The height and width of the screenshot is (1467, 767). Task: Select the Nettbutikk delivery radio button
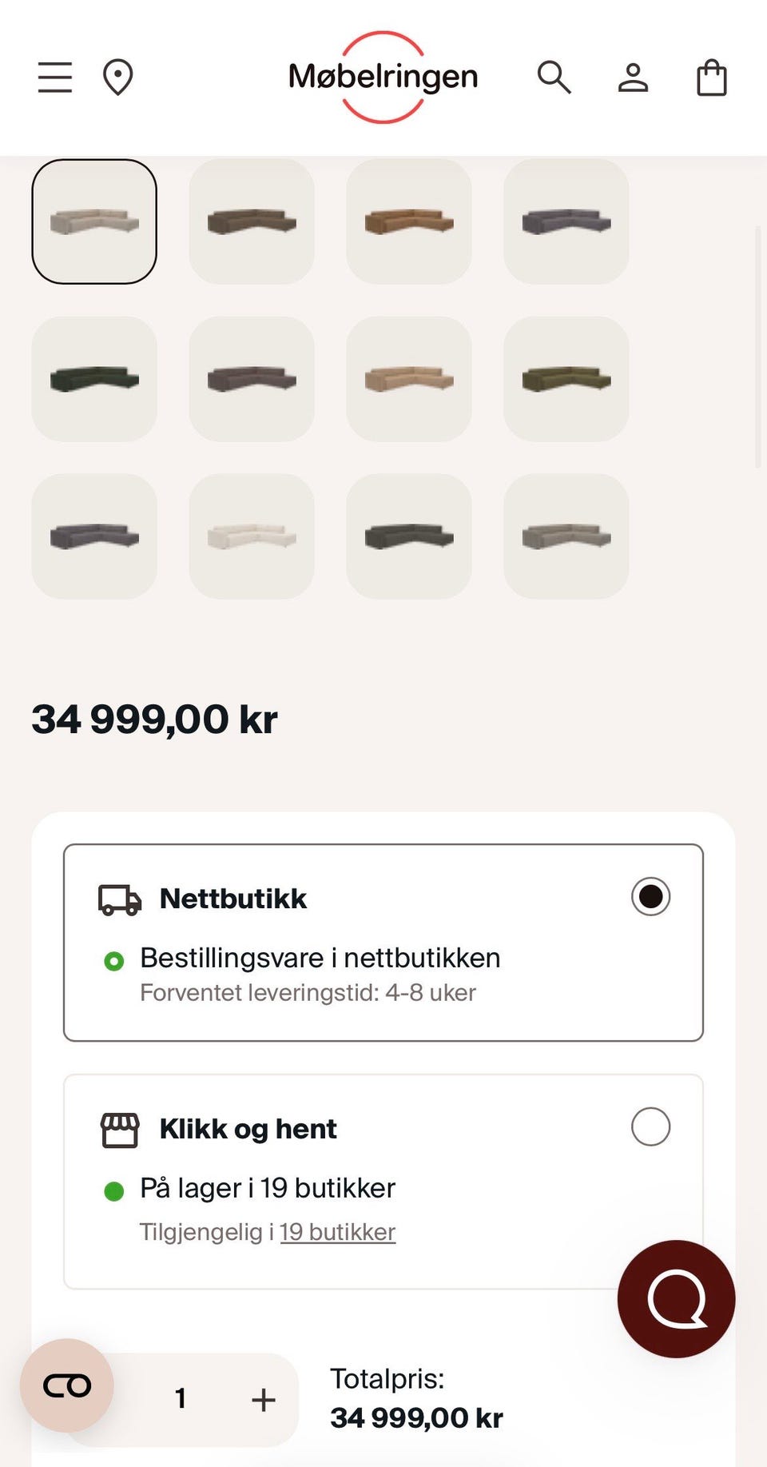pyautogui.click(x=650, y=896)
